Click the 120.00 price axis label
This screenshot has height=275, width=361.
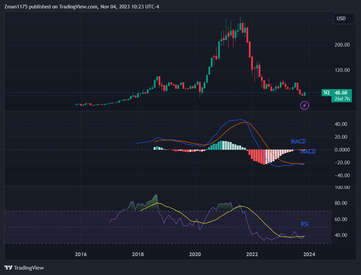coord(342,71)
